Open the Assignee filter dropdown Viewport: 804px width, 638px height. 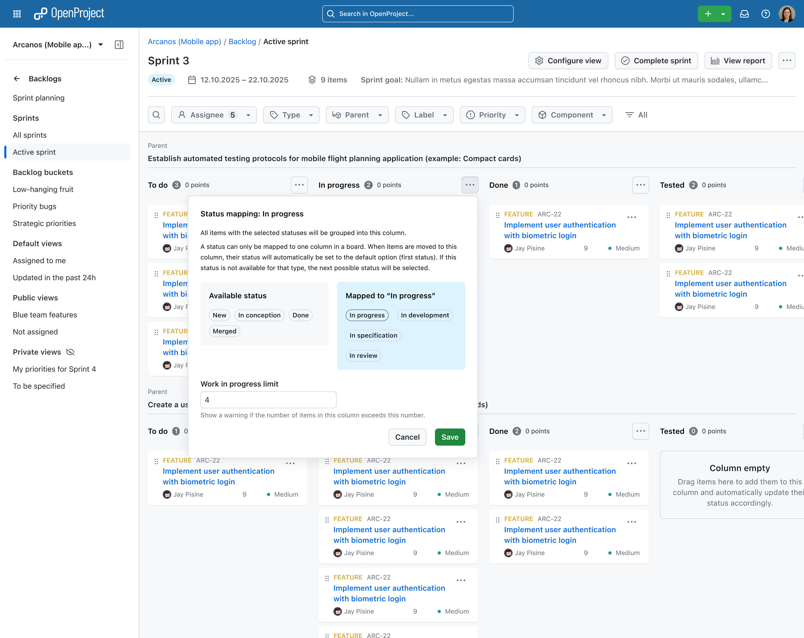pos(214,115)
